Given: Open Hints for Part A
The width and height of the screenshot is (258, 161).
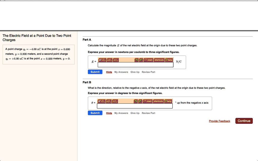Looking at the screenshot, I should click(109, 72).
